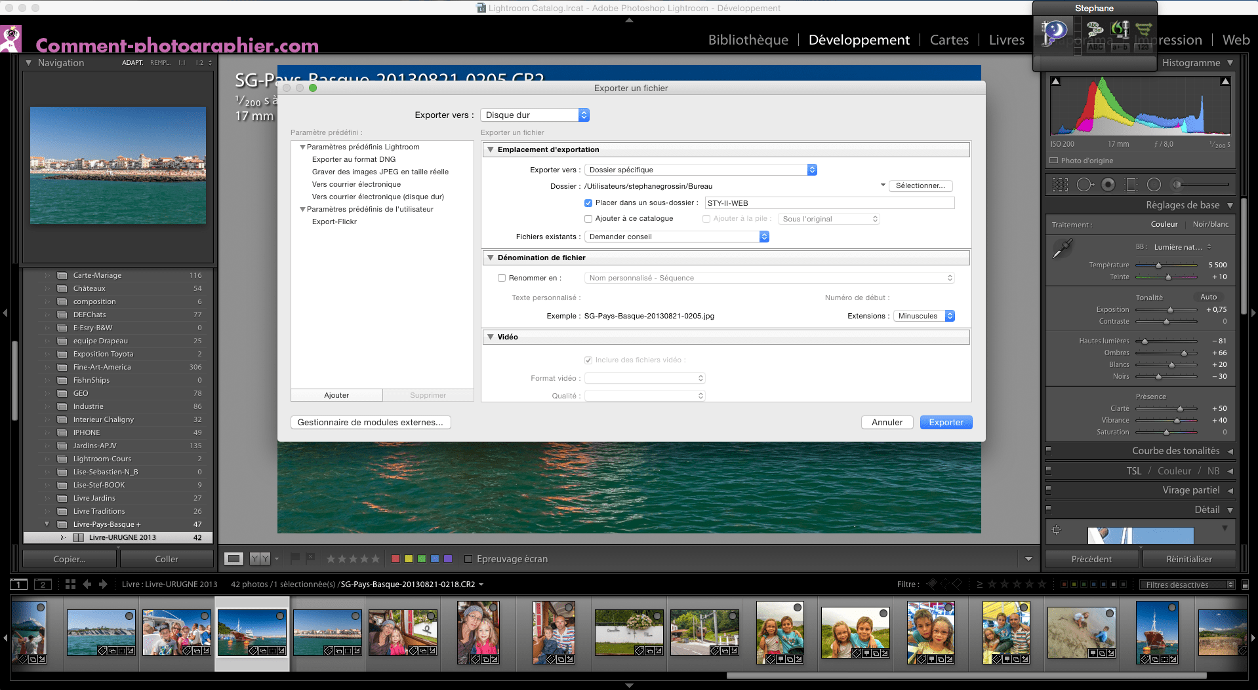The height and width of the screenshot is (690, 1258).
Task: Select Export-Flickr preset
Action: click(335, 221)
